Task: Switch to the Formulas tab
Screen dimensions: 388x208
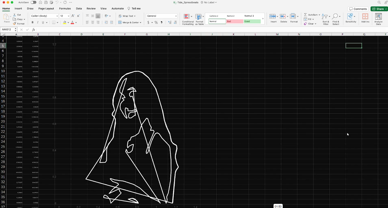Action: 65,9
